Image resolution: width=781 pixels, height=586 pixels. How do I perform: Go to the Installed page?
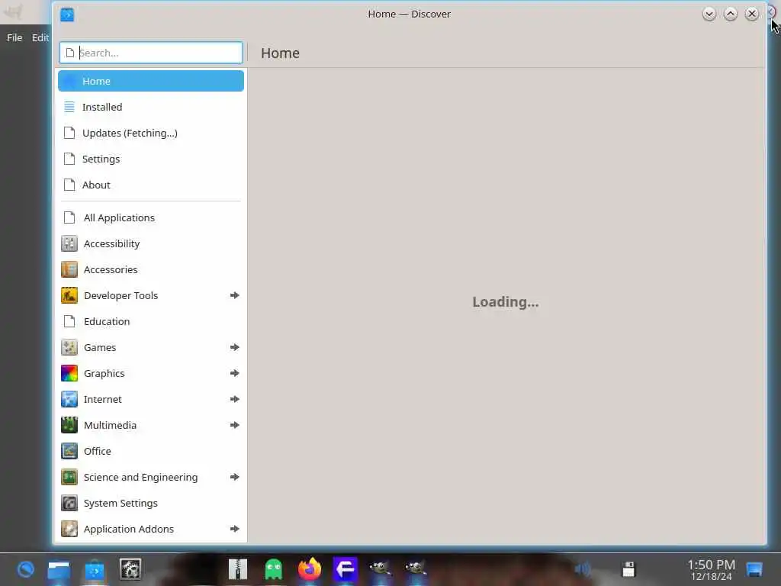[x=151, y=107]
